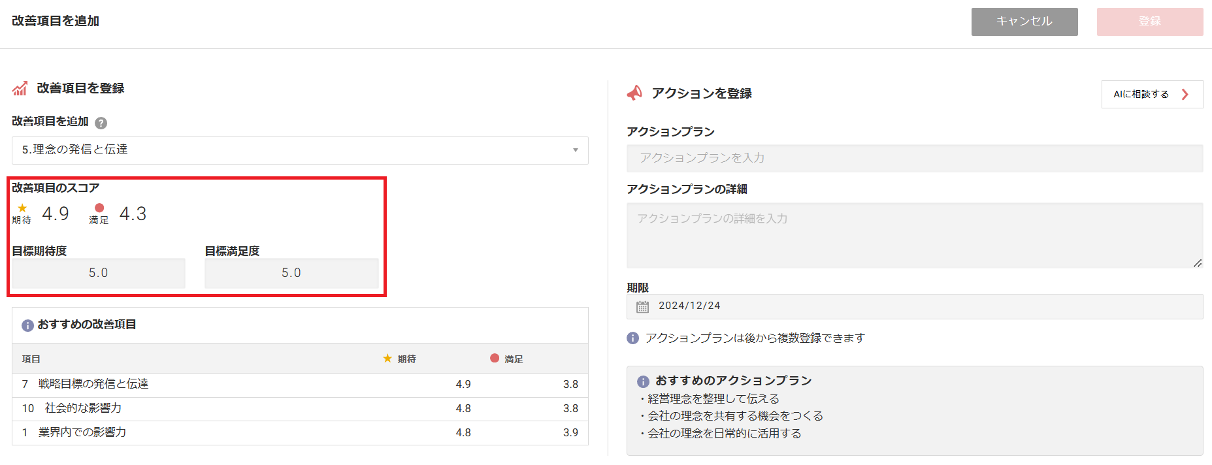The image size is (1212, 465).
Task: Focus the 目標満足度 input field
Action: 291,273
